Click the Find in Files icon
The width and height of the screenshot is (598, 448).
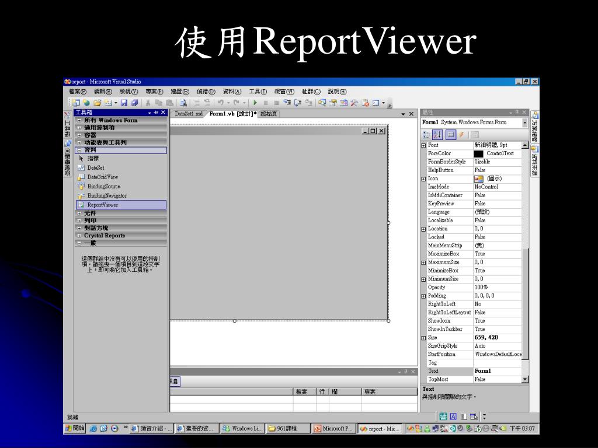183,103
